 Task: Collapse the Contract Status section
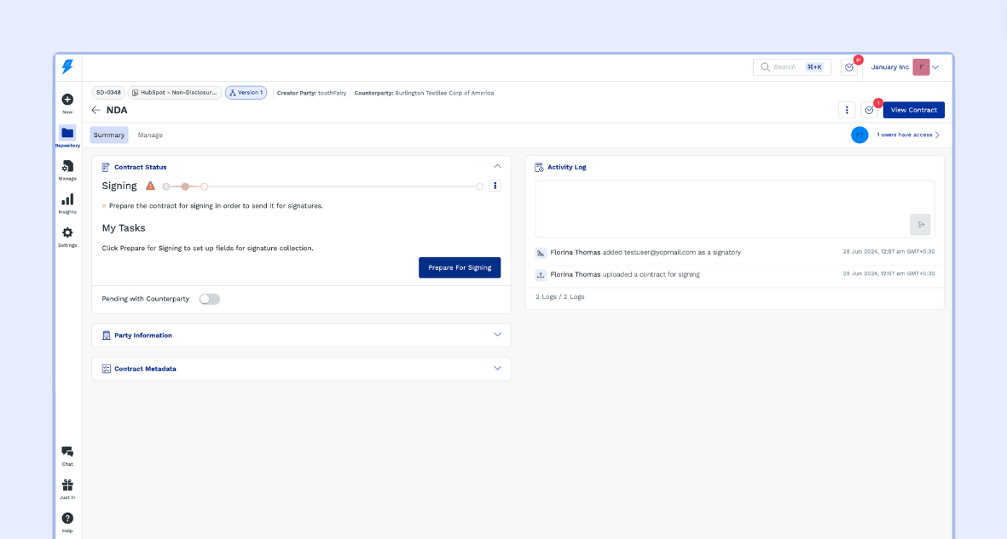(x=497, y=167)
